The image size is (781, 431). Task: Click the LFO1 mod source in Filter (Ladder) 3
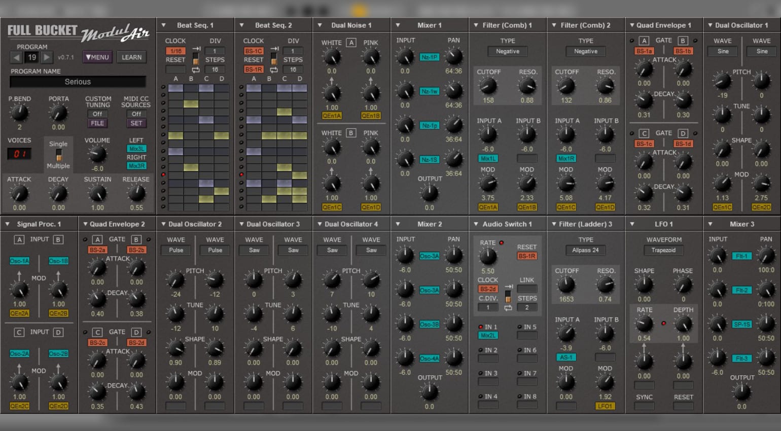pos(605,406)
